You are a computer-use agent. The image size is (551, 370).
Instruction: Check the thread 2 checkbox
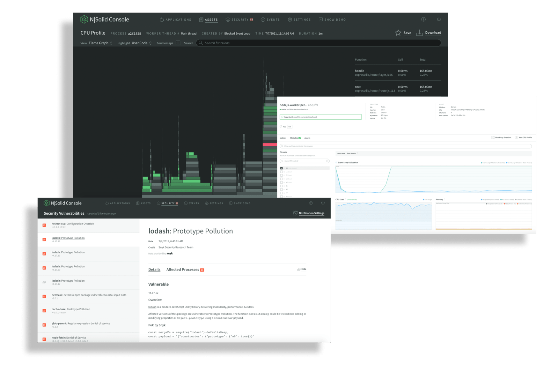coord(281,175)
